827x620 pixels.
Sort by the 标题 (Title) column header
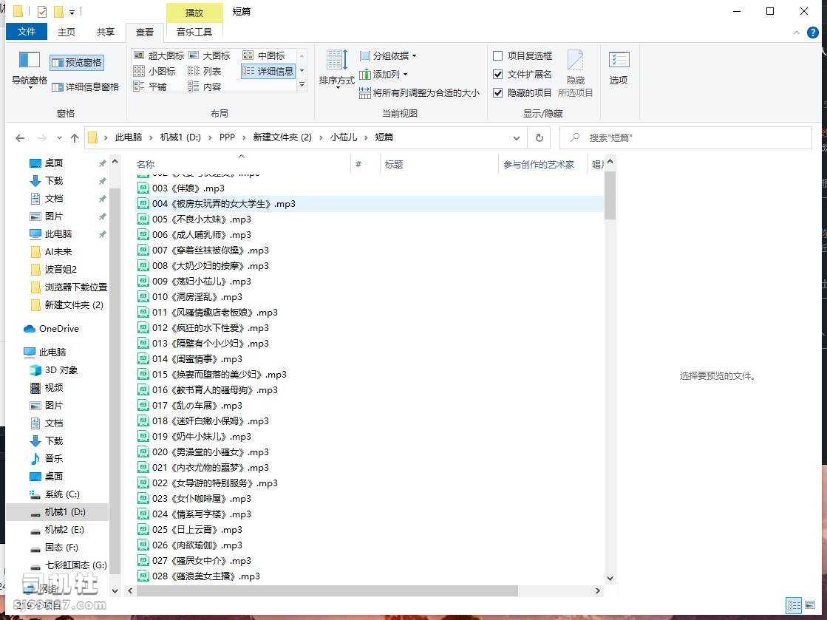click(439, 165)
